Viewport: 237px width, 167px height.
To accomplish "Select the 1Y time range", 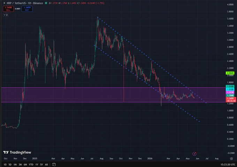I will pyautogui.click(x=37, y=165).
